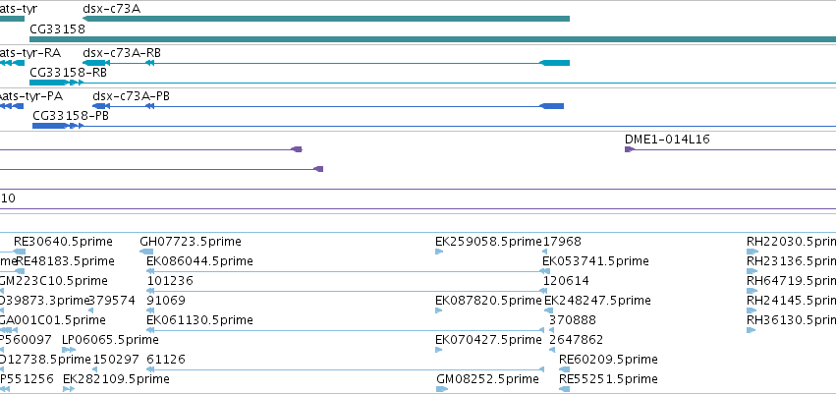The width and height of the screenshot is (836, 394).
Task: Click the 17968 feature label
Action: pos(562,242)
